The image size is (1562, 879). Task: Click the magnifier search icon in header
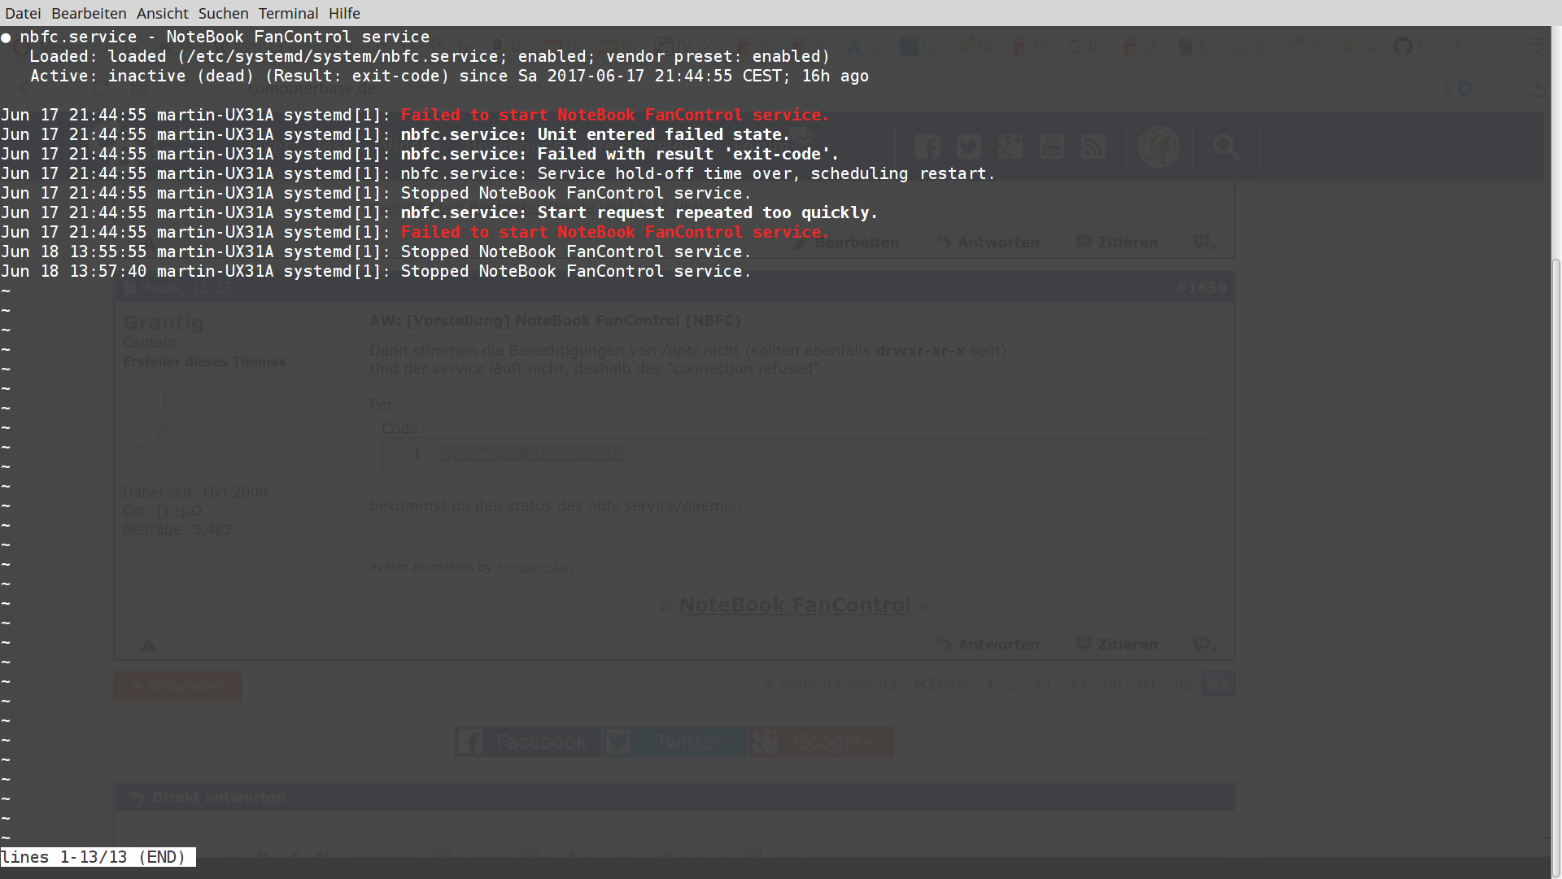click(1226, 147)
